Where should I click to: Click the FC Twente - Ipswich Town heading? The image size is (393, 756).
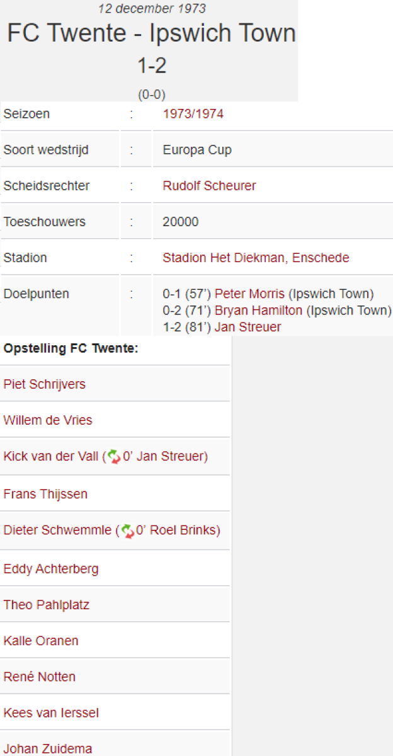click(151, 33)
